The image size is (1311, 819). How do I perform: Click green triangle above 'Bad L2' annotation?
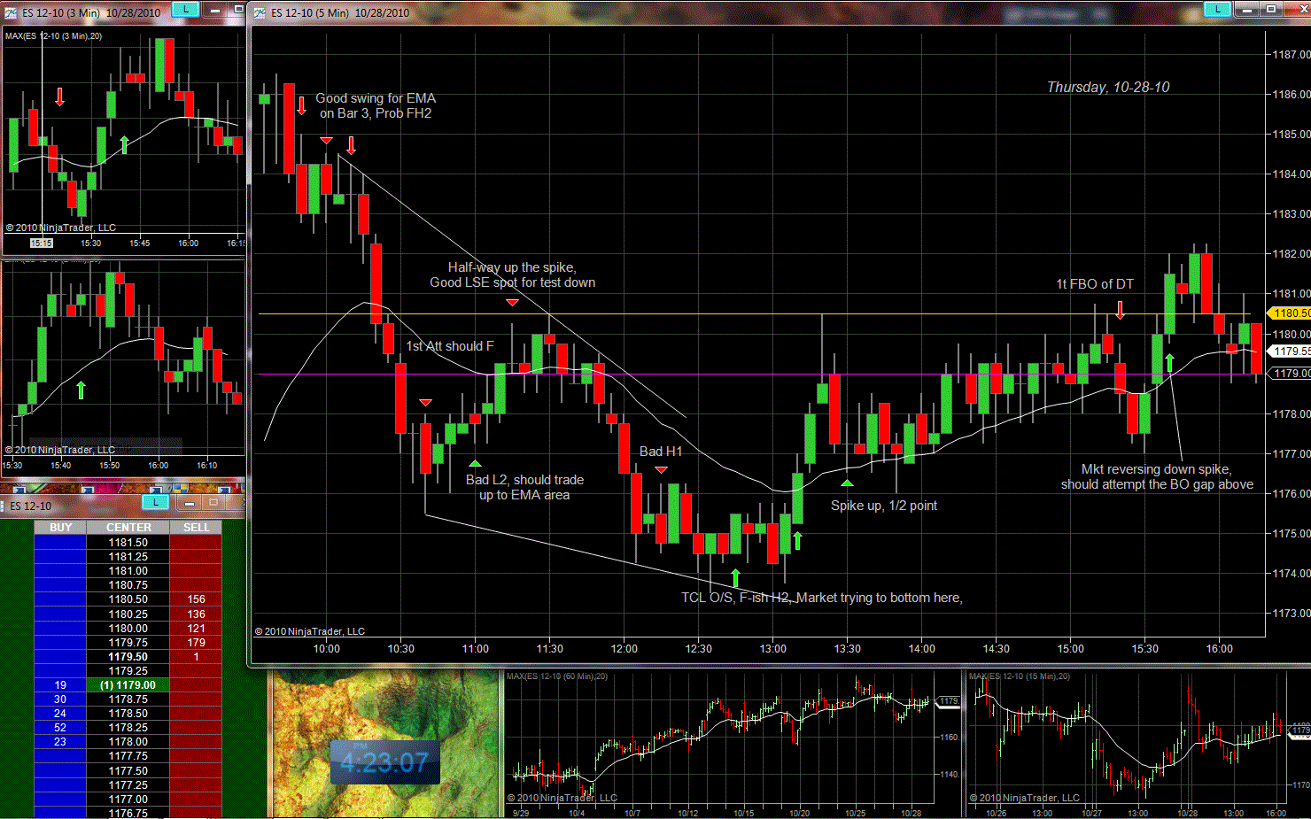click(x=475, y=463)
